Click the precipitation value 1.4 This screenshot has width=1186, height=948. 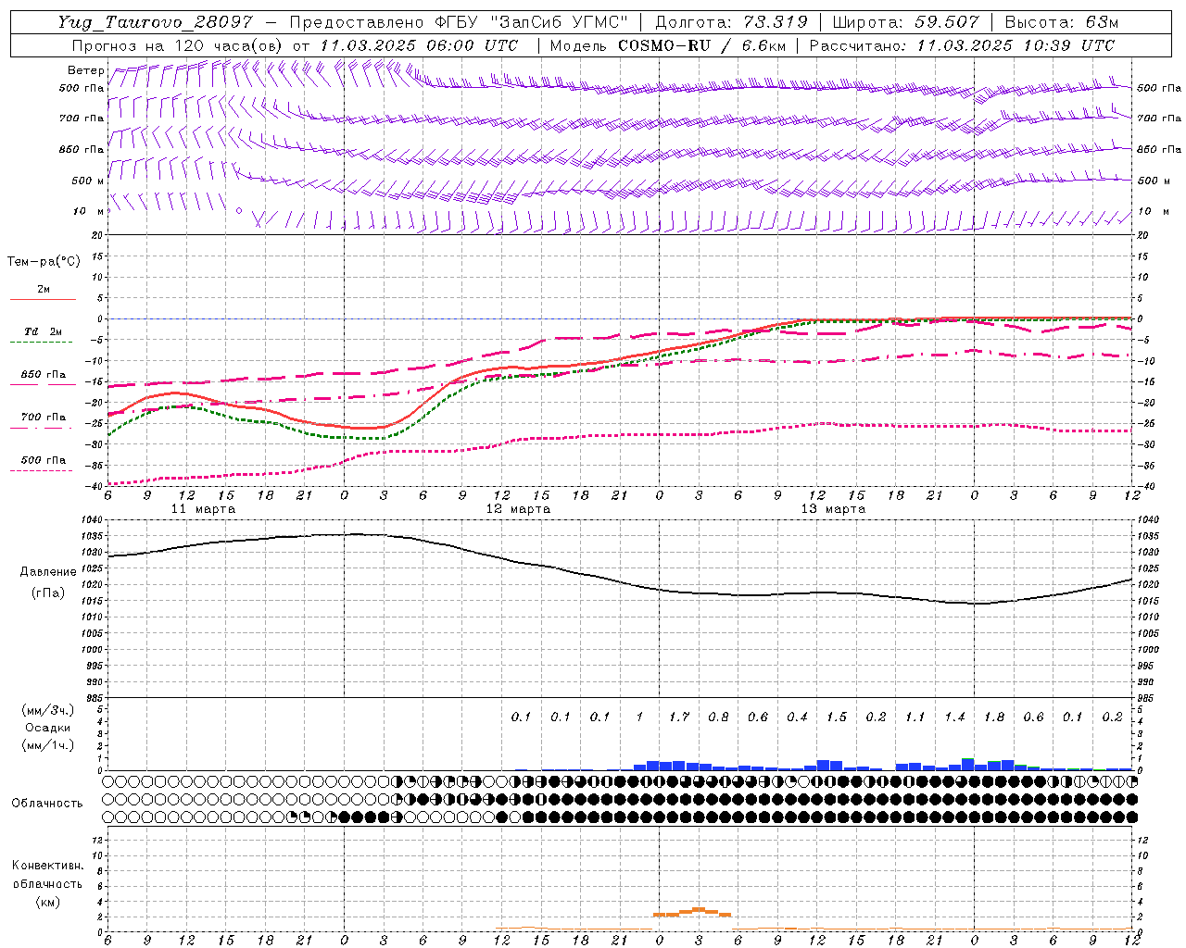(954, 717)
